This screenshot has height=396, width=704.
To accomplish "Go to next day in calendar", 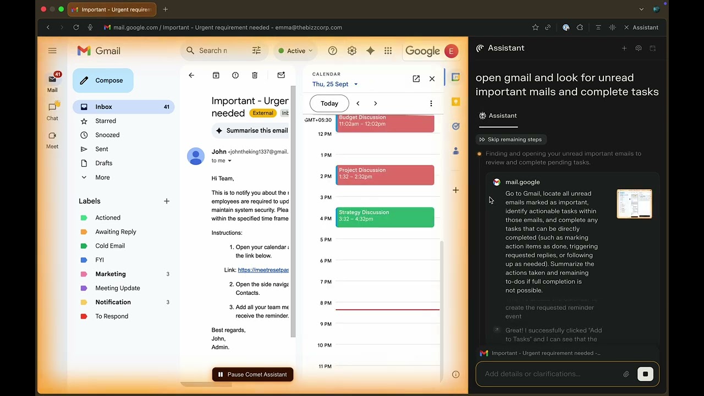I will [x=376, y=103].
